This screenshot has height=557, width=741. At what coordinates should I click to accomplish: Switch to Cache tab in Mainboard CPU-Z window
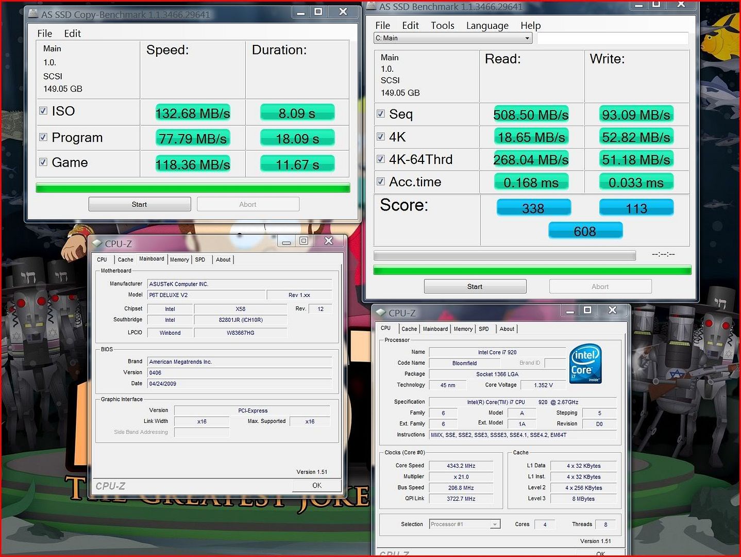125,259
